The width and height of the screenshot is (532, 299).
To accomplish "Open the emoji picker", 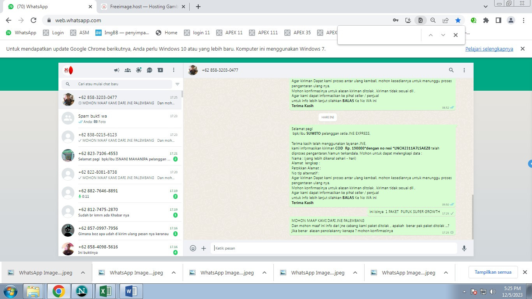I will coord(193,248).
